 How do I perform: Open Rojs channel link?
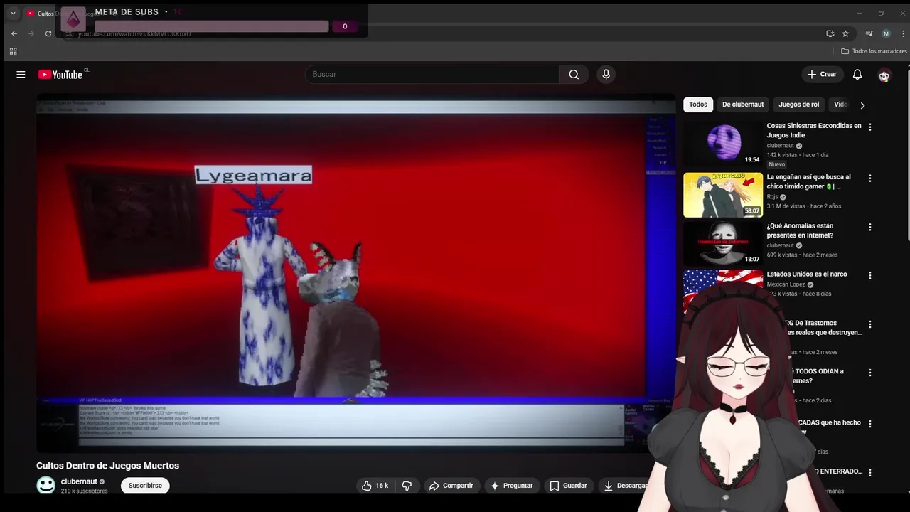point(773,197)
